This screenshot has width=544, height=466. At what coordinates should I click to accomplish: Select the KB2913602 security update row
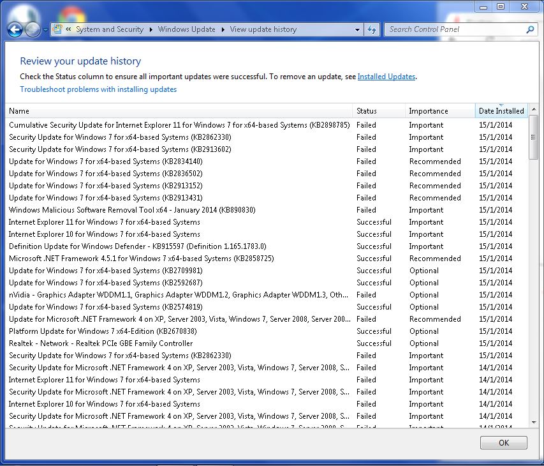tap(267, 149)
